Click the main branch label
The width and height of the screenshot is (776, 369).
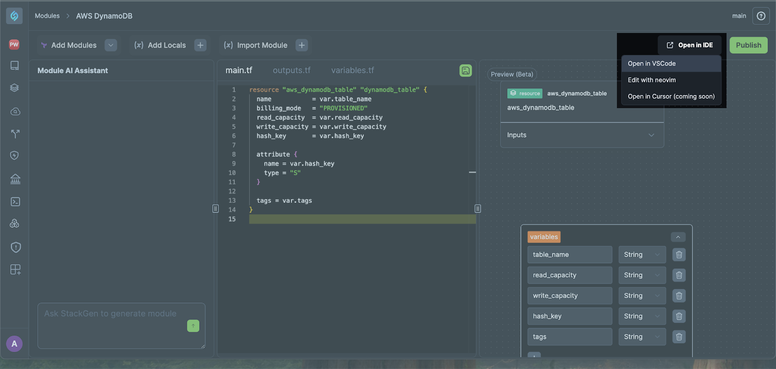739,16
